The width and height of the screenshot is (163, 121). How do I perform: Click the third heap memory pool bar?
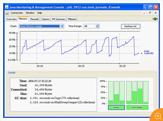[x=122, y=92]
